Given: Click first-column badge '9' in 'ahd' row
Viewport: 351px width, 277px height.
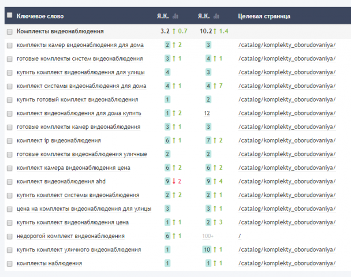Looking at the screenshot, I should [x=167, y=181].
